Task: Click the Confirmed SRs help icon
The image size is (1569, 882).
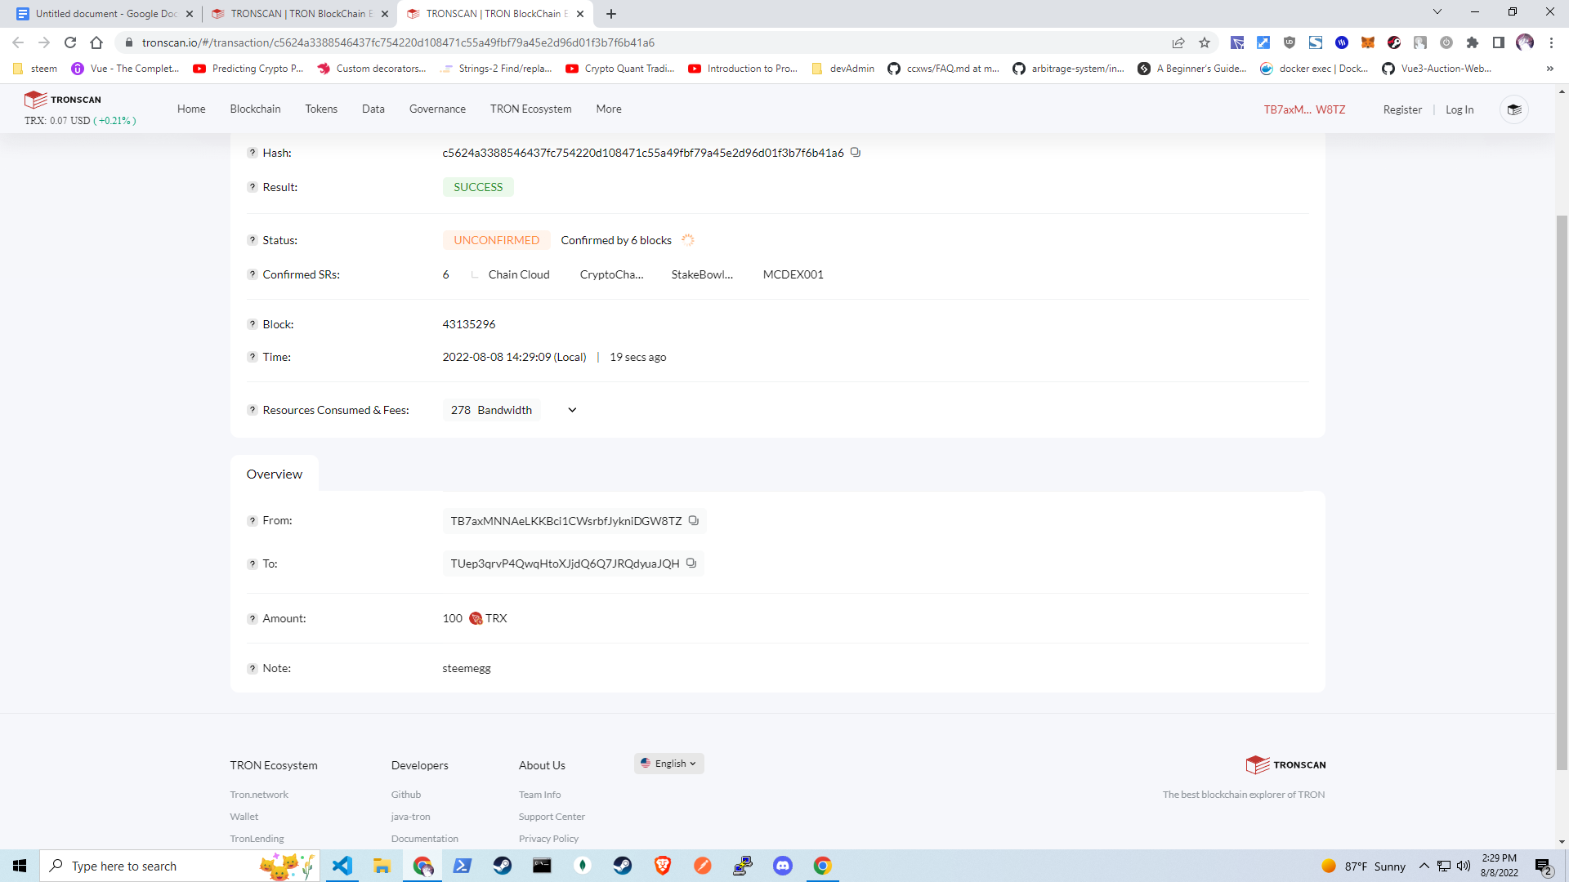Action: click(253, 274)
